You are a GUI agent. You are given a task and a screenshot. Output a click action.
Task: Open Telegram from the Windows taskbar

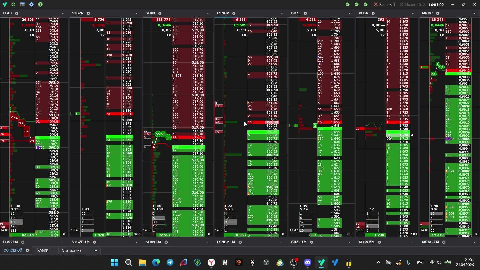coord(170,262)
